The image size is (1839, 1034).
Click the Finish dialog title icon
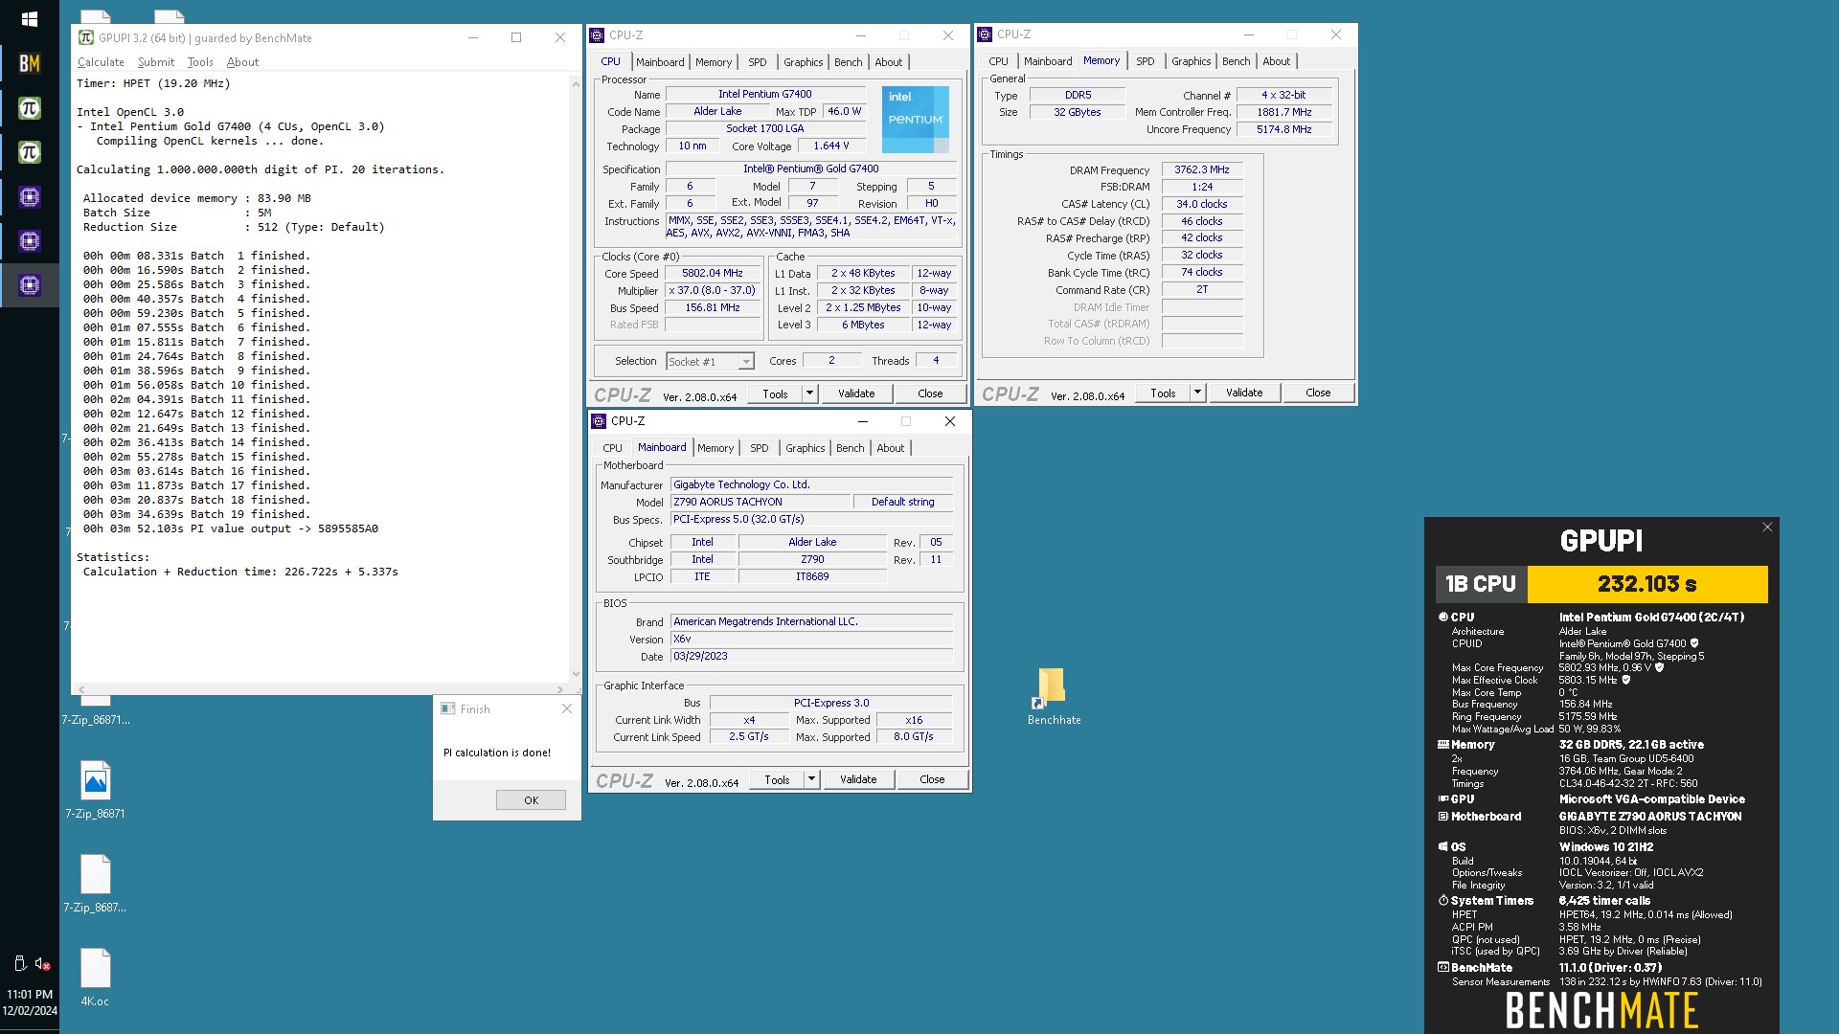pos(447,708)
